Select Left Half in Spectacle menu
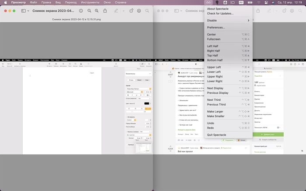The height and width of the screenshot is (191, 306). tap(228, 46)
